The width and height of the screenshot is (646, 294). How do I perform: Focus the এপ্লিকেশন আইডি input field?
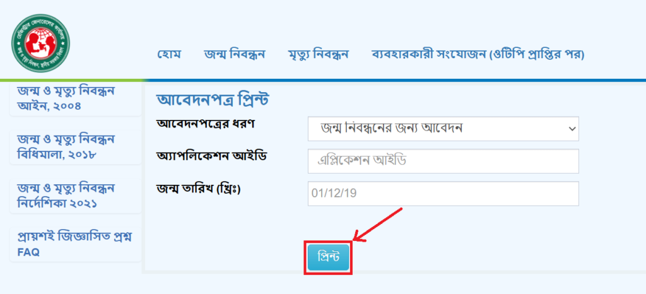pyautogui.click(x=443, y=161)
